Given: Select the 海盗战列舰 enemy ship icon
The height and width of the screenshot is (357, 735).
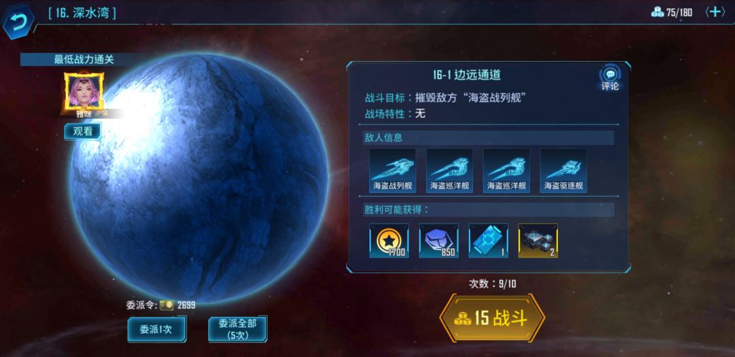Looking at the screenshot, I should [x=393, y=171].
